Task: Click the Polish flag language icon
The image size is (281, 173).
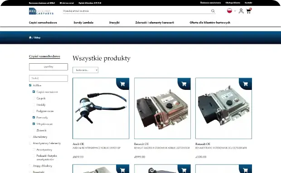Action: click(x=230, y=11)
